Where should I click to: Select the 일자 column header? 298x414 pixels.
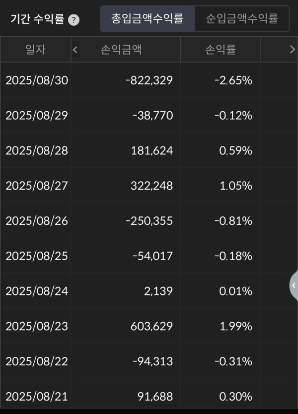[35, 49]
